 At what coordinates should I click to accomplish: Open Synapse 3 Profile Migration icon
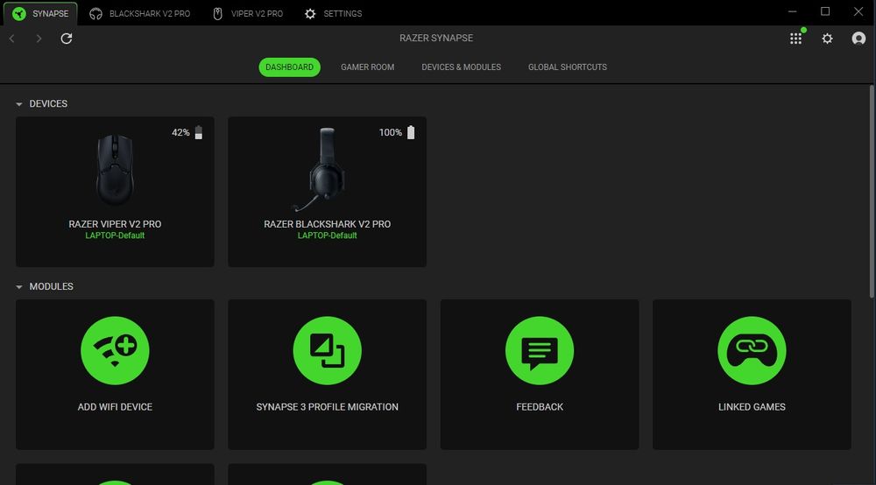click(x=327, y=350)
